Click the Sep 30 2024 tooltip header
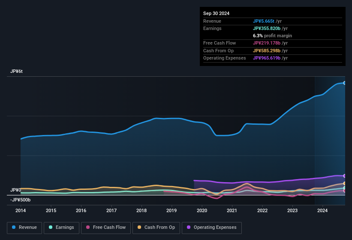The width and height of the screenshot is (352, 240). (217, 13)
